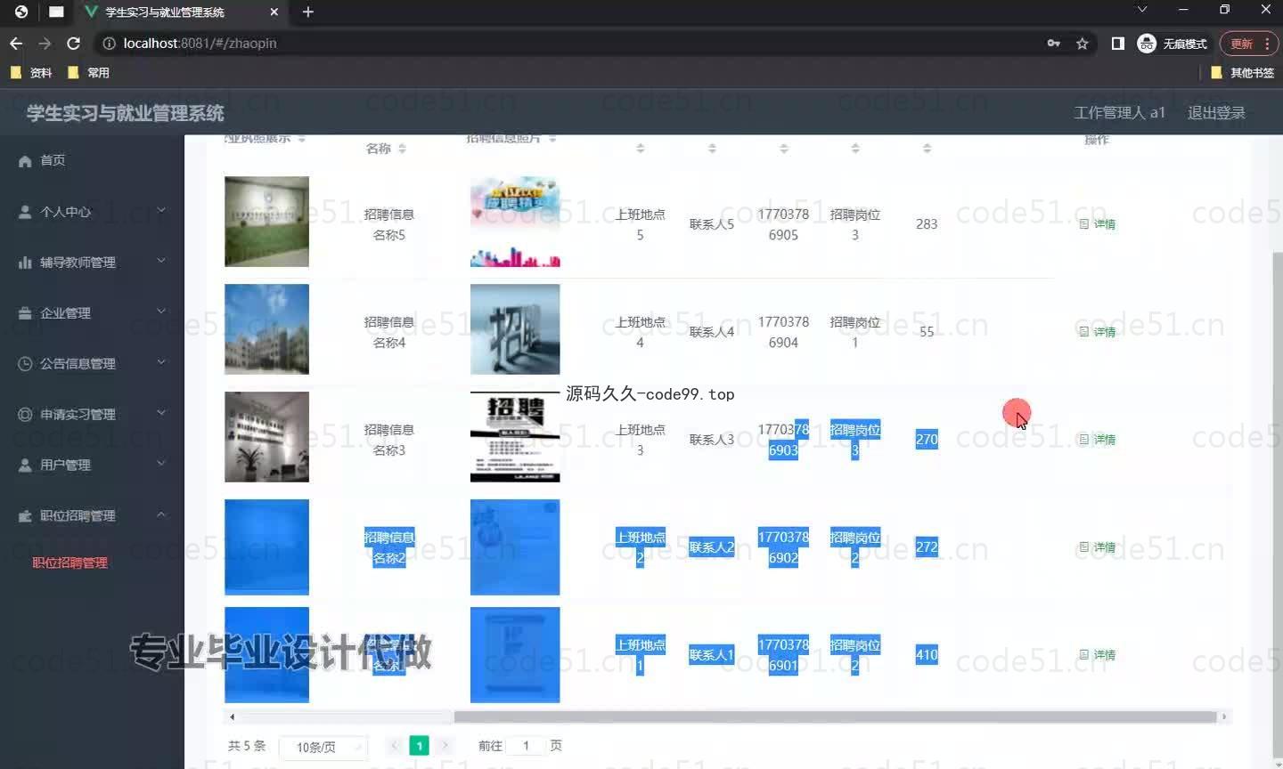Open the 其他书签 bookmarks folder
Screen dimensions: 1283x769
coord(1242,72)
